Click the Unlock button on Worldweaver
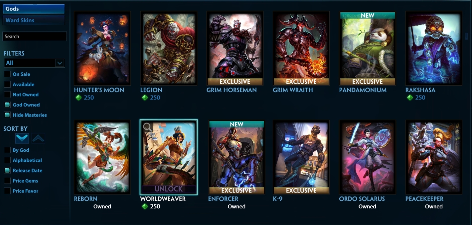The height and width of the screenshot is (225, 472). (169, 189)
